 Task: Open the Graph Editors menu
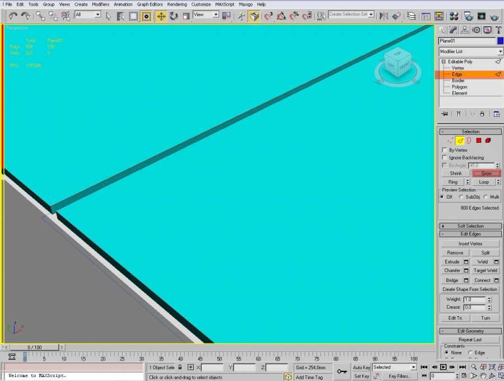coord(150,4)
